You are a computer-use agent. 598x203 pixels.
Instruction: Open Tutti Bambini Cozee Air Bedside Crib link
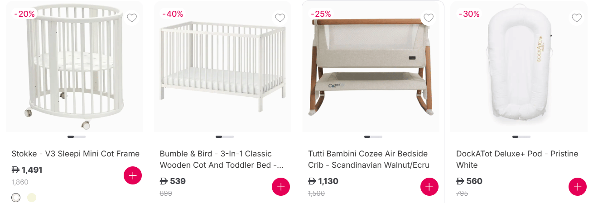coord(368,159)
